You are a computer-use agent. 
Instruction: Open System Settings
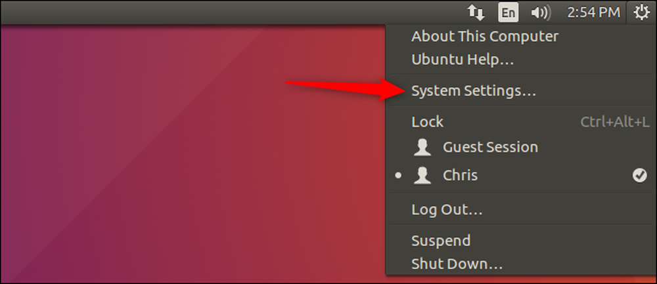[474, 91]
